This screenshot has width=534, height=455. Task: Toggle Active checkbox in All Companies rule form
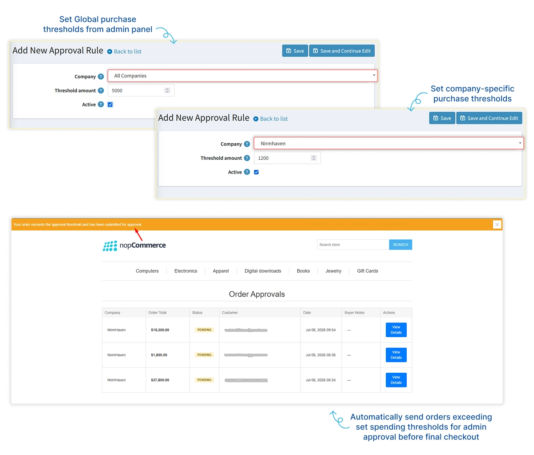110,105
